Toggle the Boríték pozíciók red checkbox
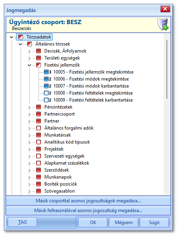This screenshot has height=235, width=177. point(39,184)
